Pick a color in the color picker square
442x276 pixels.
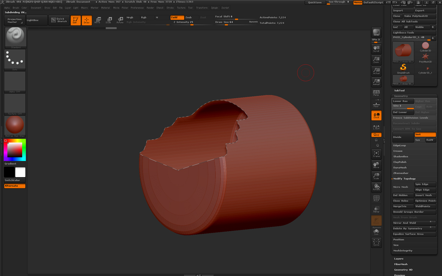click(x=15, y=150)
